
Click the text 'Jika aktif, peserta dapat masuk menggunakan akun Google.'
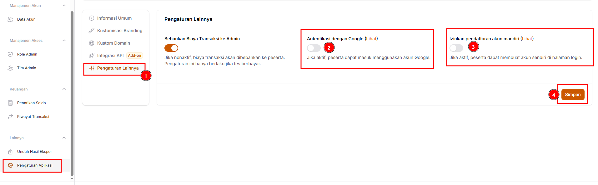pyautogui.click(x=369, y=57)
